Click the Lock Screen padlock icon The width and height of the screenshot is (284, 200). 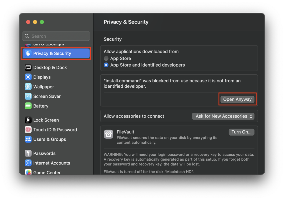pos(28,120)
